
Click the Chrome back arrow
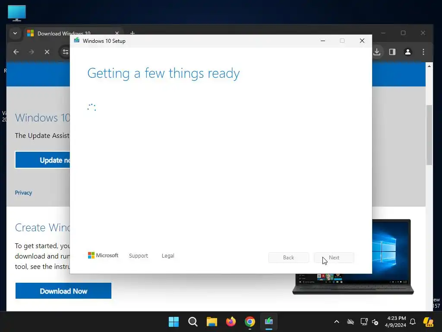(16, 52)
